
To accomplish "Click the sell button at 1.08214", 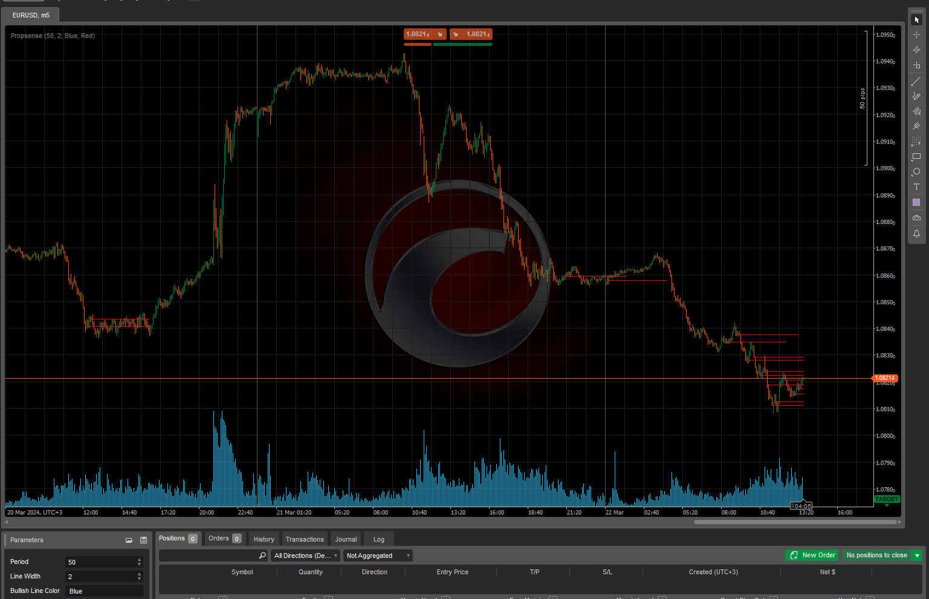I will click(425, 34).
